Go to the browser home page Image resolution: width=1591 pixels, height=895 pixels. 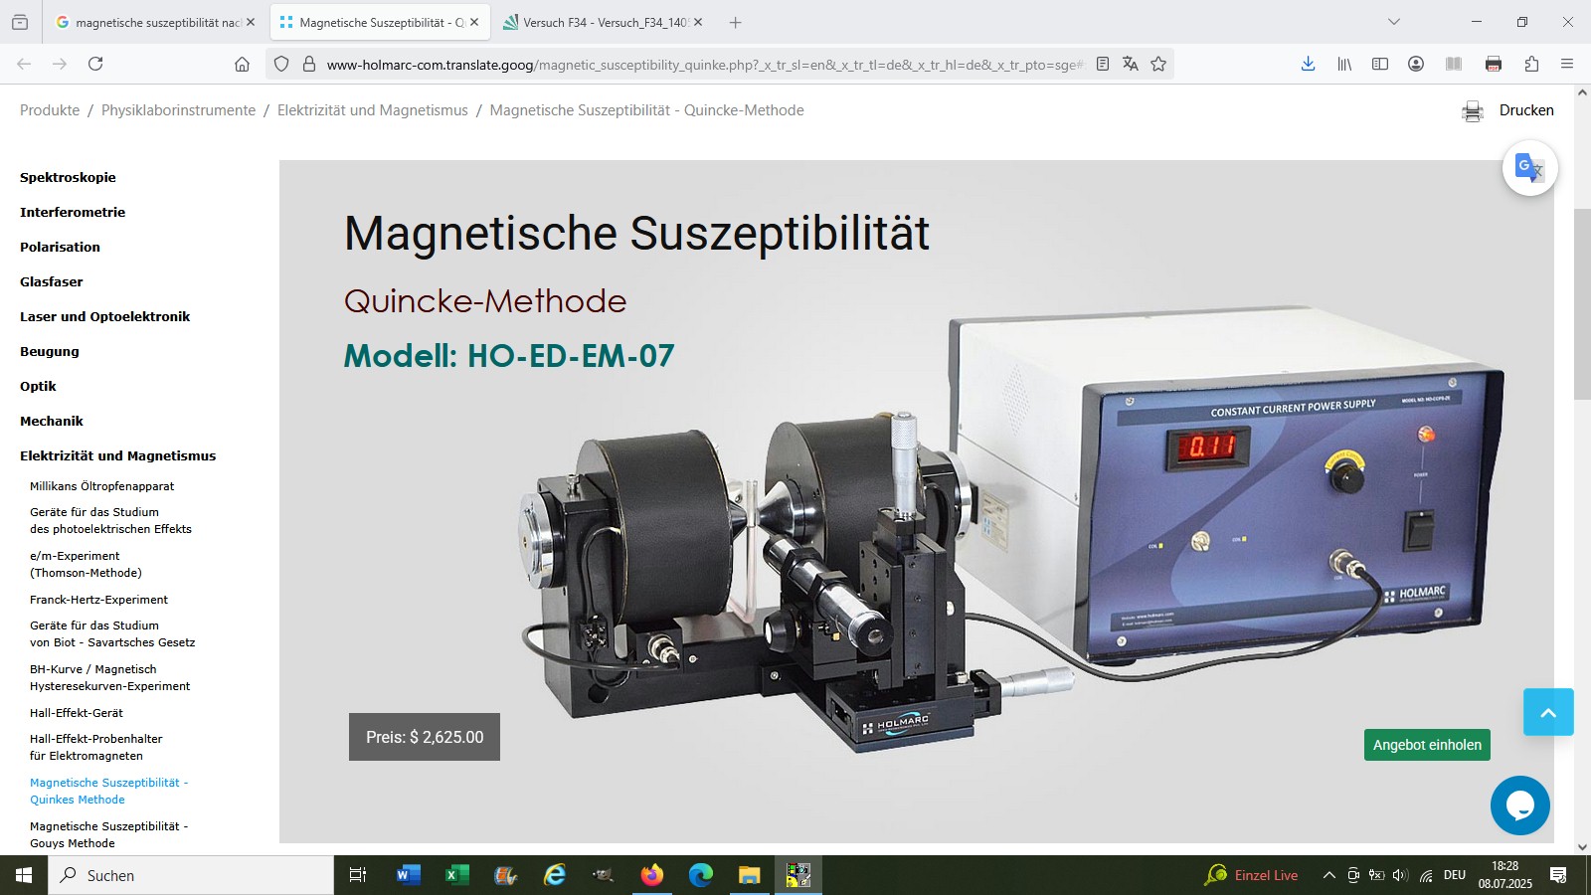[242, 64]
